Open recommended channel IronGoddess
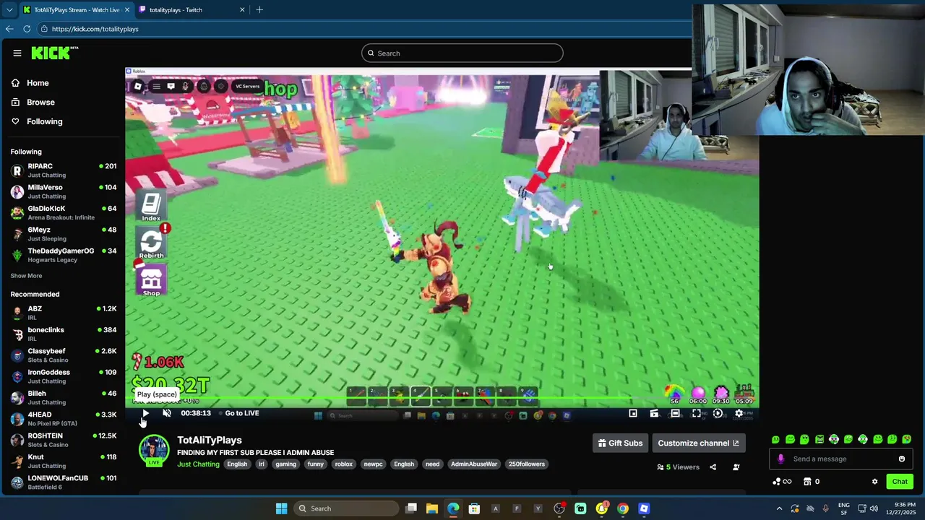Image resolution: width=925 pixels, height=520 pixels. pos(64,376)
